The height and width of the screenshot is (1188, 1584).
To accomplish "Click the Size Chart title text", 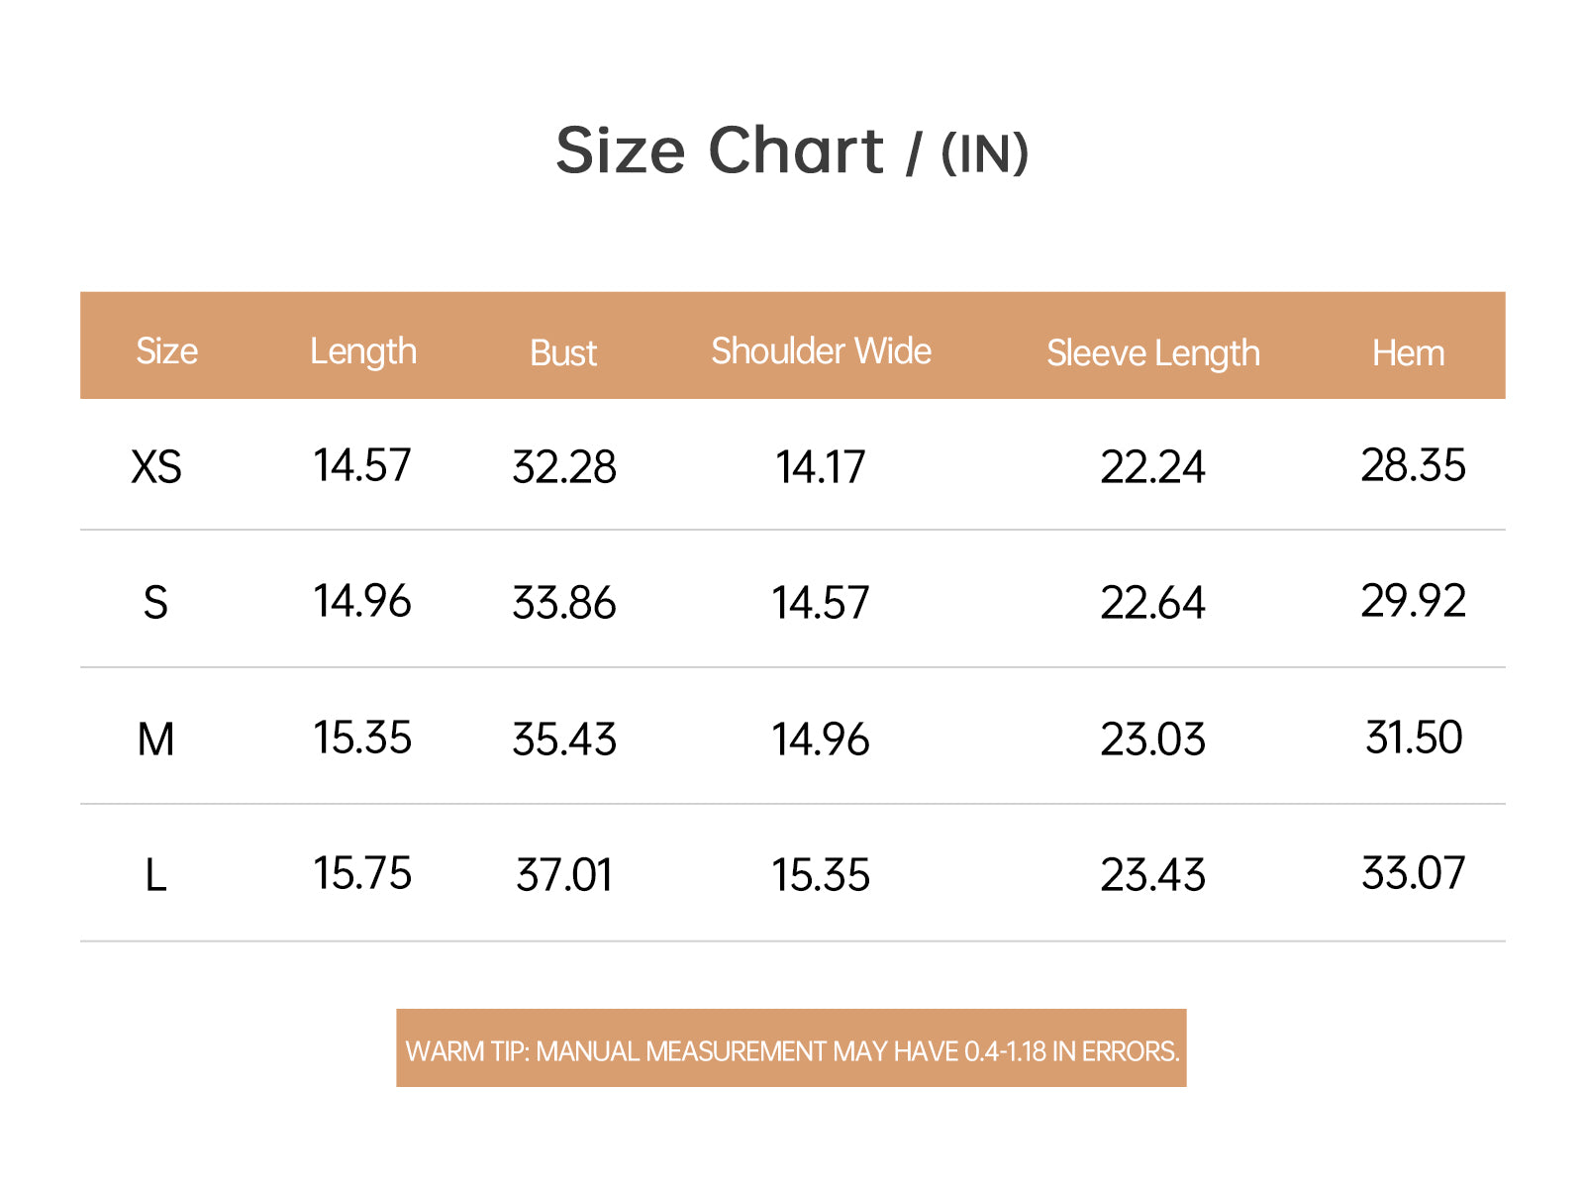I will coord(720,151).
